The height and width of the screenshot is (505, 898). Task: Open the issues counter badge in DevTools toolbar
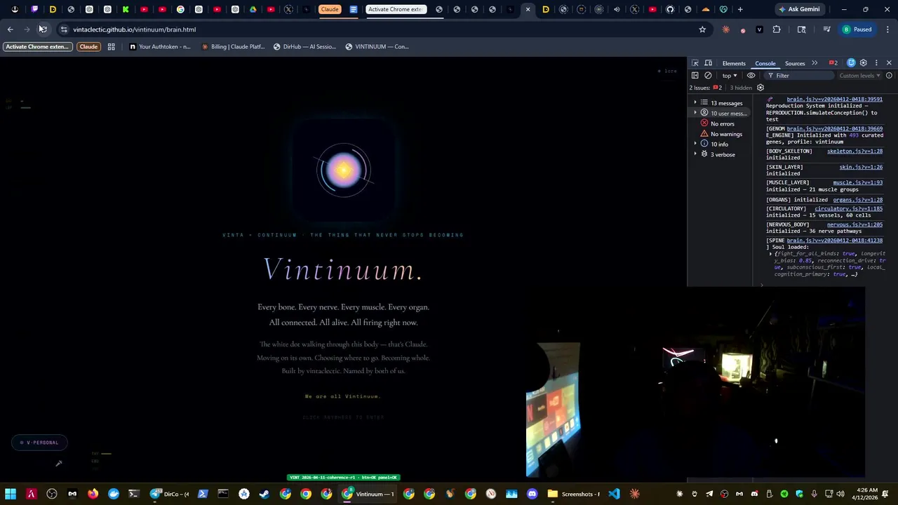tap(833, 63)
